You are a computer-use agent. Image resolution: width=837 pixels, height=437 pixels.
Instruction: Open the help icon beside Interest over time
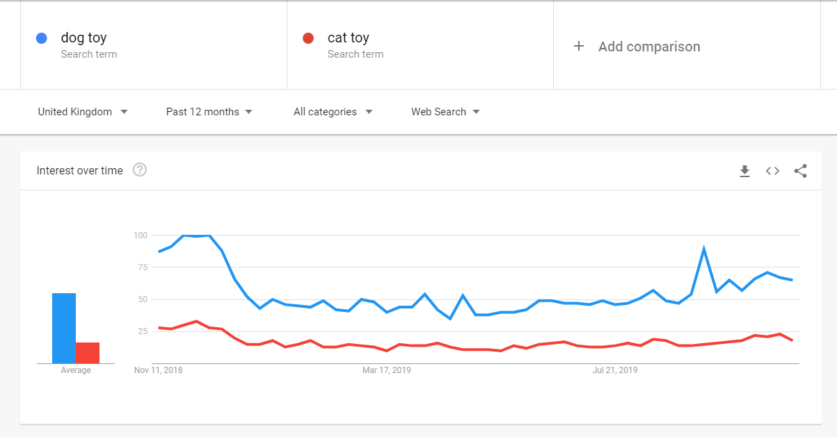pos(140,170)
